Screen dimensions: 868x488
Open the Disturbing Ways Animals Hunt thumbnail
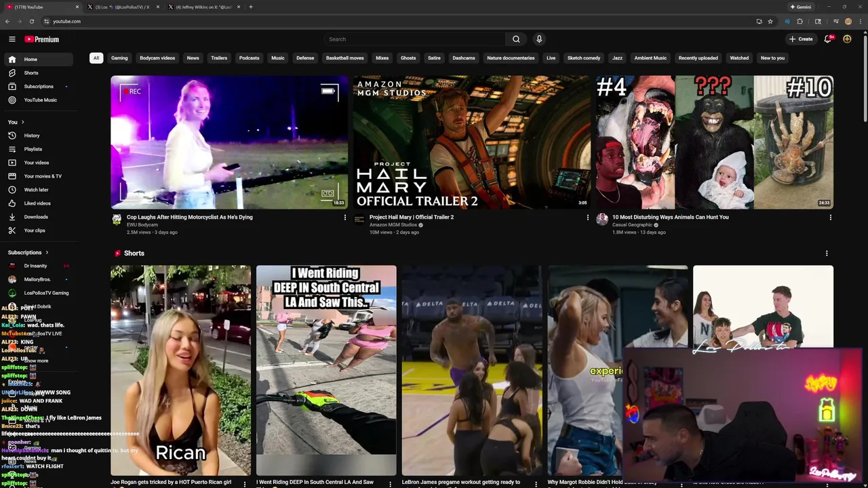click(715, 142)
